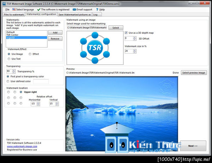Viewport: 212px width, 163px height.
Task: Click the user defined color swatch box
Action: (41, 81)
